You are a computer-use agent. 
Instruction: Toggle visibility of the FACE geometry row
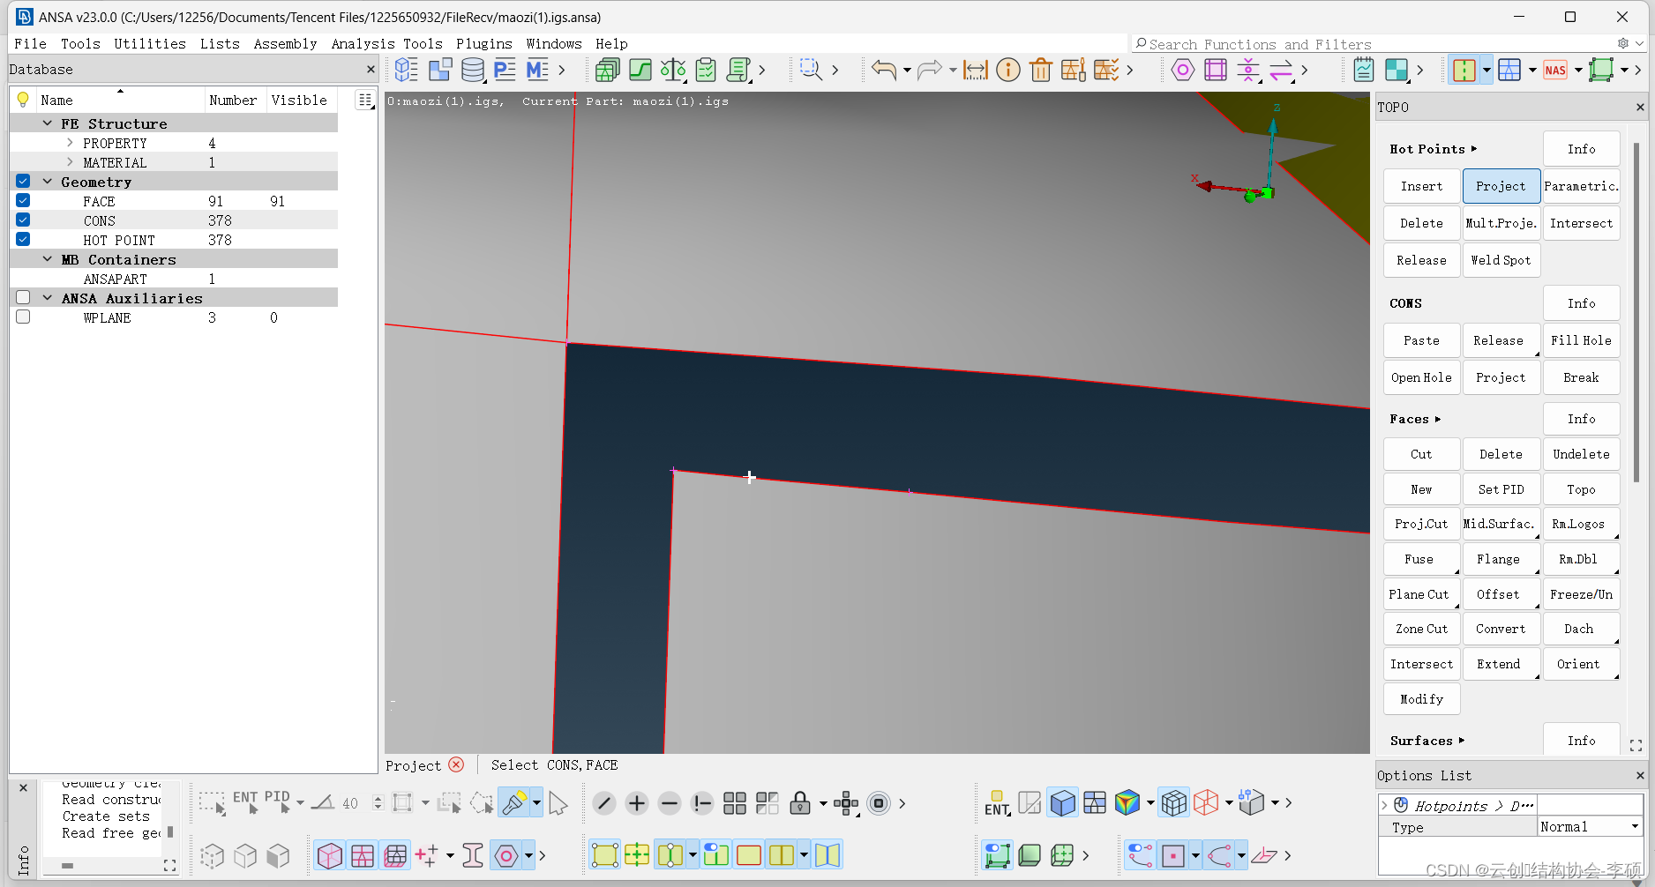(22, 200)
